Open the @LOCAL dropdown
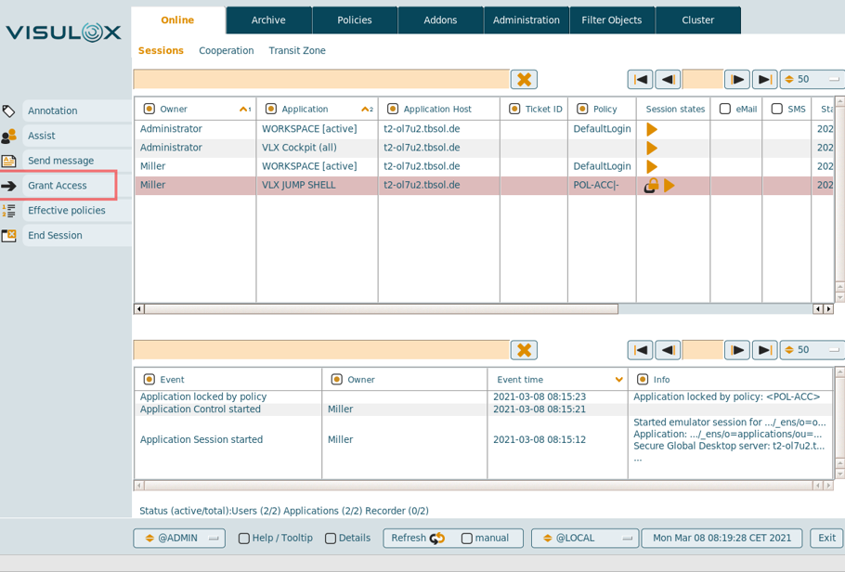The height and width of the screenshot is (572, 845). tap(584, 539)
